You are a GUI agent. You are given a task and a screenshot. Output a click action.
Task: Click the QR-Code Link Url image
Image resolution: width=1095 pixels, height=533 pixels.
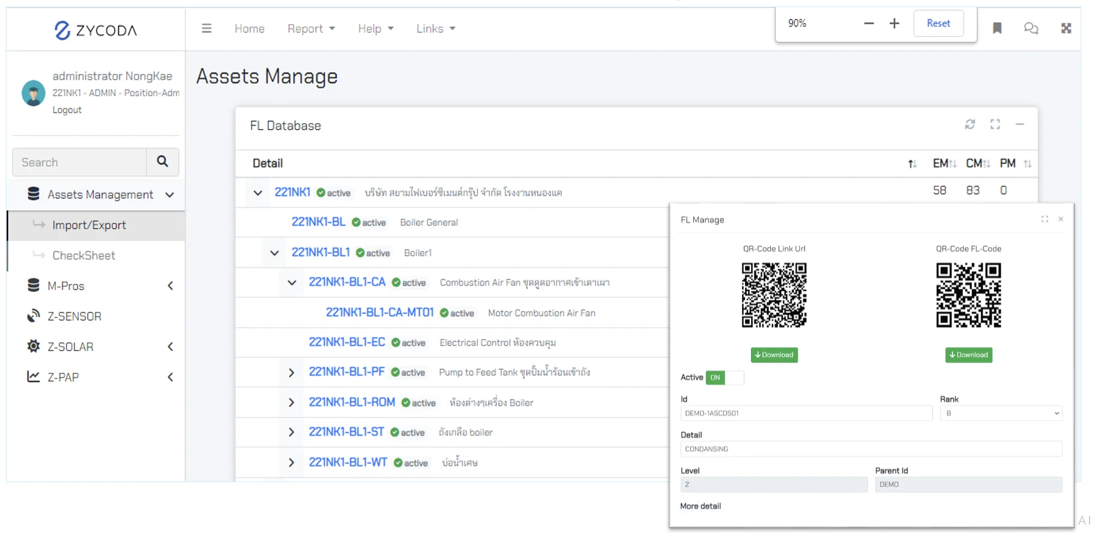(774, 295)
